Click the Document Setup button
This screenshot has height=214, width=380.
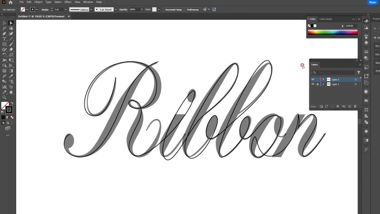[x=173, y=9]
